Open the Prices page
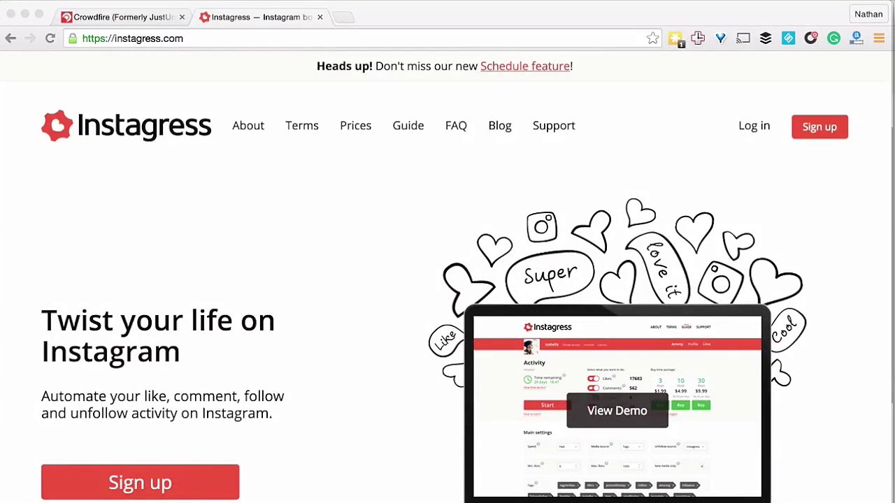Viewport: 895px width, 503px height. click(x=356, y=126)
